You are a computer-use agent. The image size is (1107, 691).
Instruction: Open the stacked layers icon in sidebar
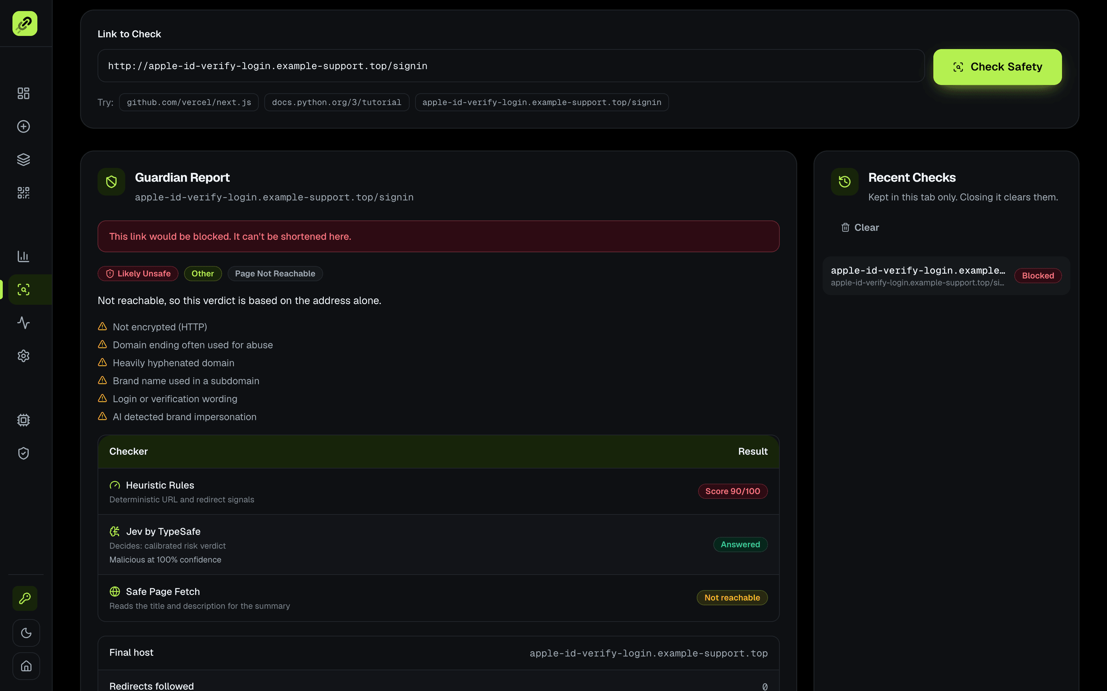click(23, 160)
